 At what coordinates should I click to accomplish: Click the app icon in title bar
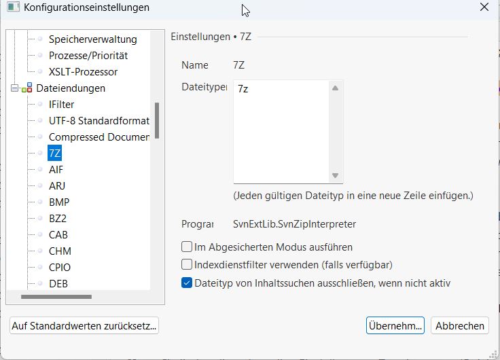[x=13, y=8]
